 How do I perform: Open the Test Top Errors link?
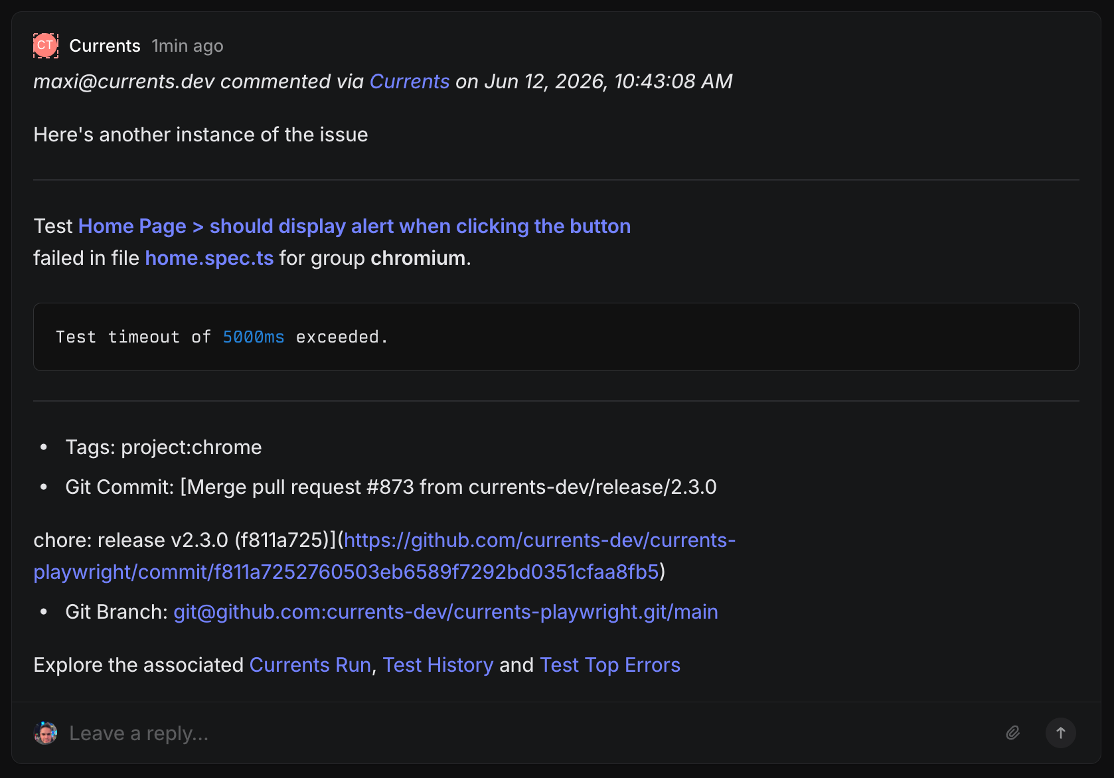click(x=610, y=665)
